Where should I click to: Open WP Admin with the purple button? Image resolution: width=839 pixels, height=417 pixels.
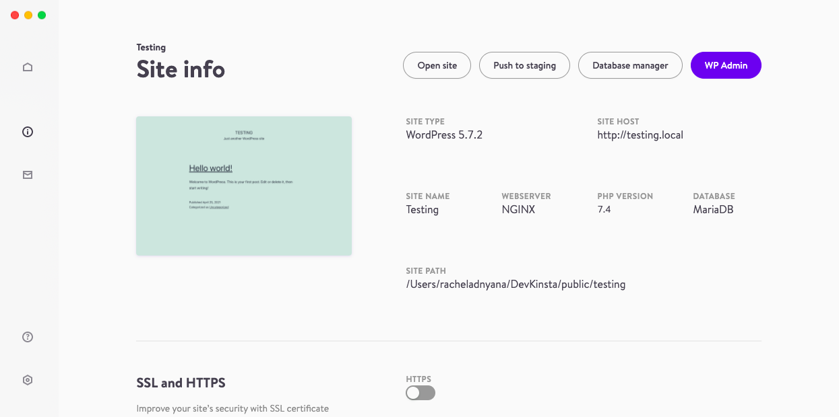pos(726,66)
